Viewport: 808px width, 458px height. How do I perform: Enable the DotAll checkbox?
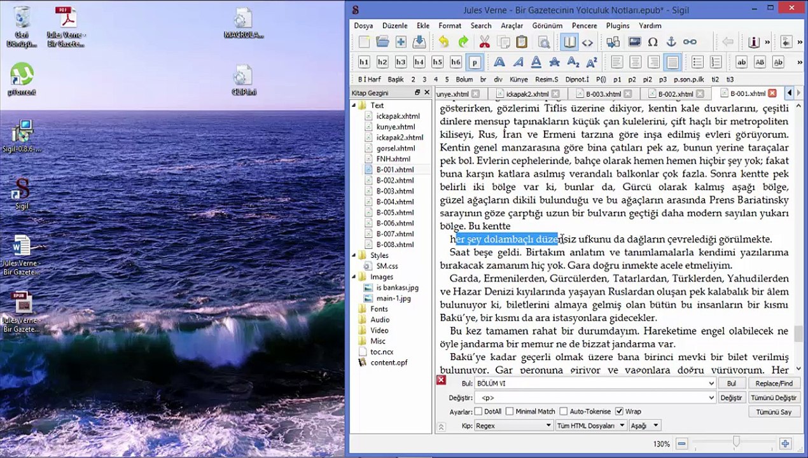[478, 412]
